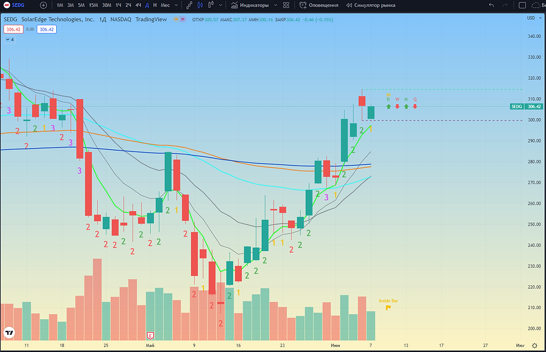Expand the favorite indicators dropdown arrow

[x=276, y=5]
